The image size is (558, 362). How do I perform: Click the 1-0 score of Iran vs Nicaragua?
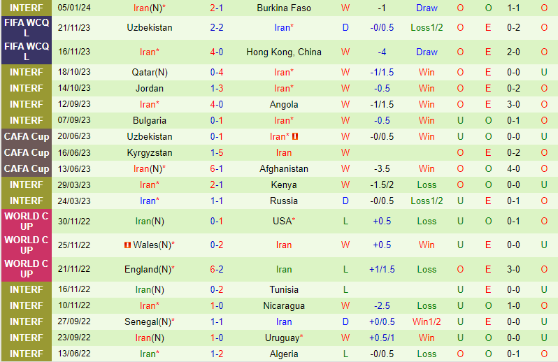pos(217,305)
